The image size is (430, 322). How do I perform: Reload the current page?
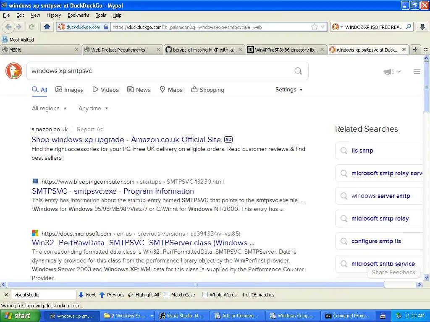[x=31, y=27]
